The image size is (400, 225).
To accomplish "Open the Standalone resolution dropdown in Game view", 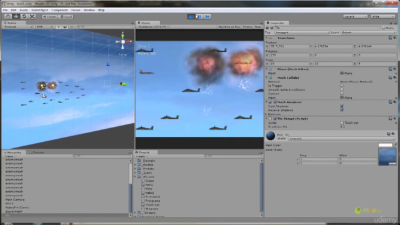I will point(153,27).
